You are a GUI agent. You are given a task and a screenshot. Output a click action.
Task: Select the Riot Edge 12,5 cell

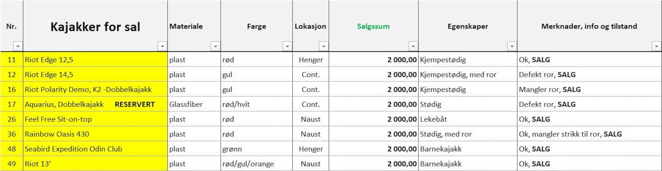coord(95,59)
